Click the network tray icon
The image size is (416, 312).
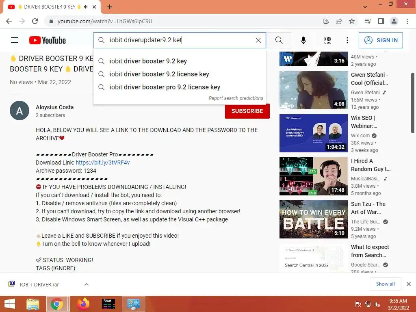coord(368,304)
